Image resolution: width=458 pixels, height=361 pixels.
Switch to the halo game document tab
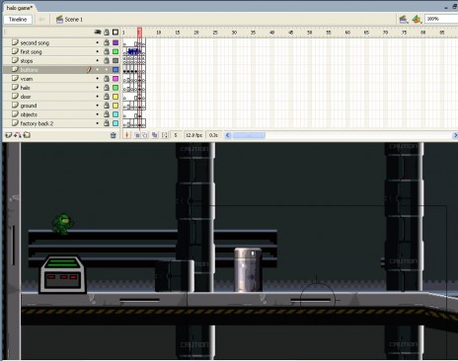pos(20,8)
